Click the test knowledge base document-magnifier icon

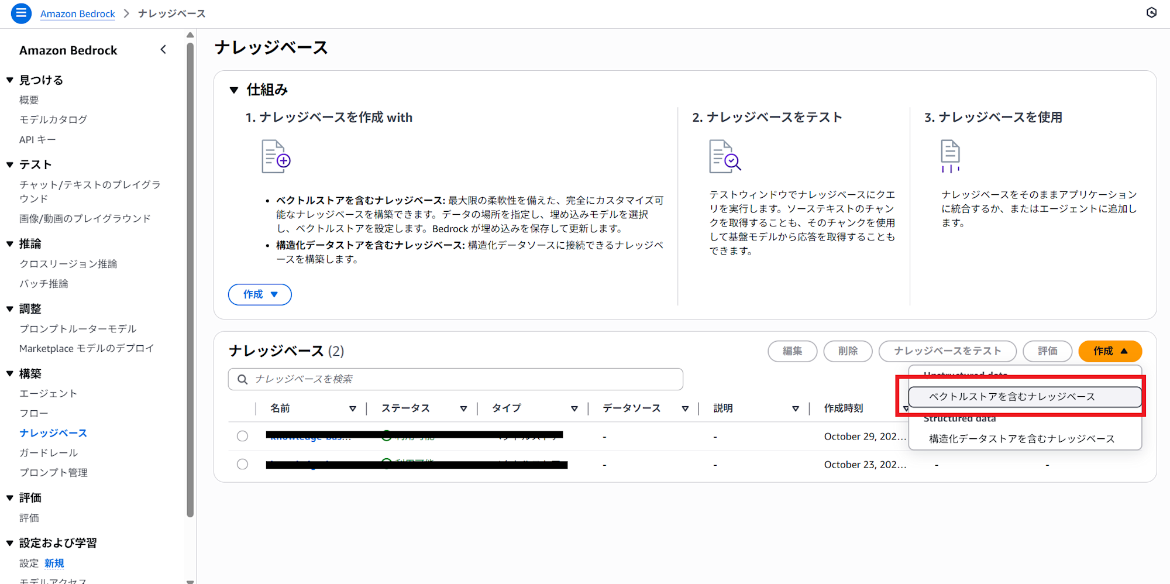[x=725, y=156]
